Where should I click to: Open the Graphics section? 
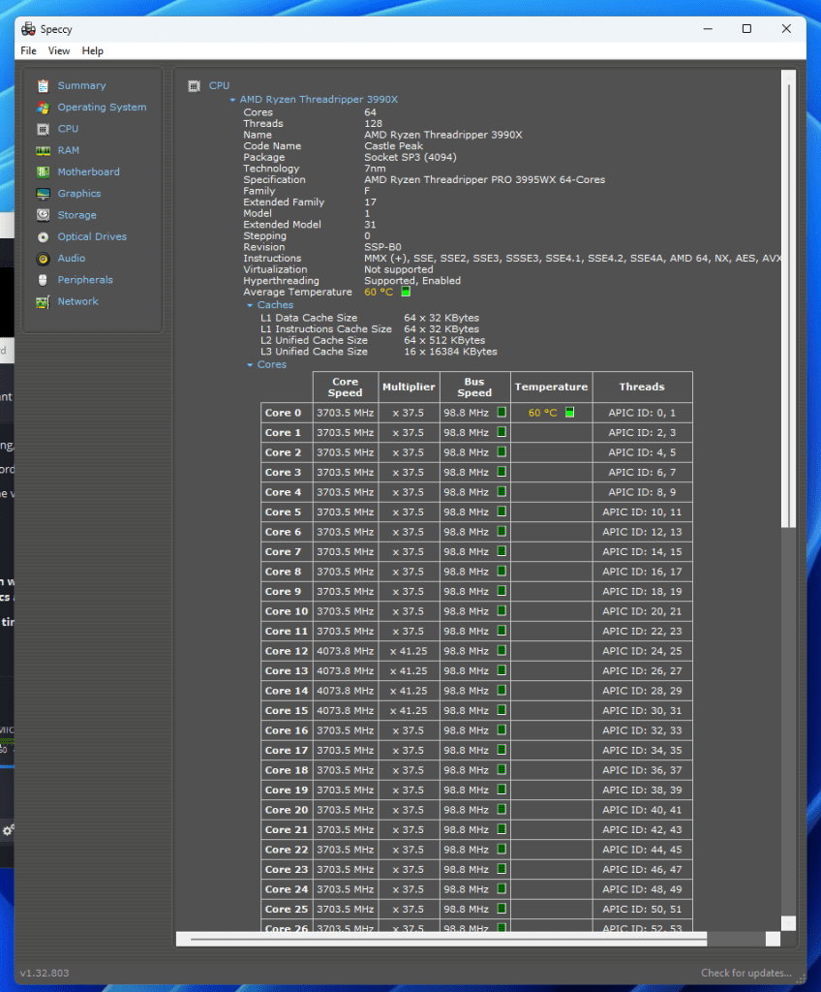click(x=79, y=194)
